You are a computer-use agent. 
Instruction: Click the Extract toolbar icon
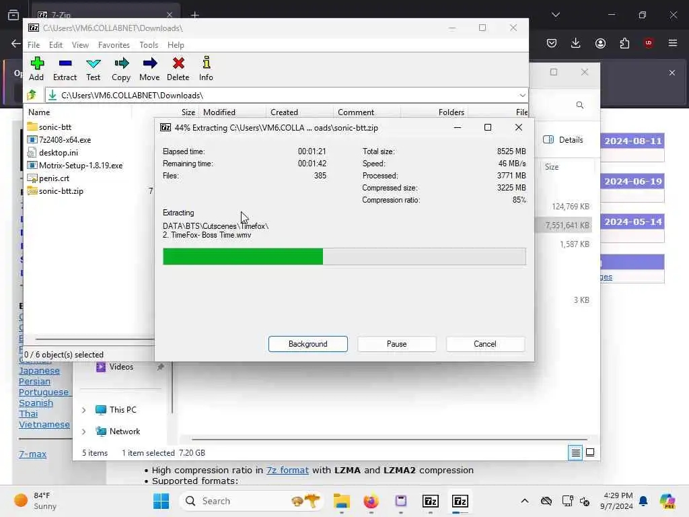click(x=65, y=69)
